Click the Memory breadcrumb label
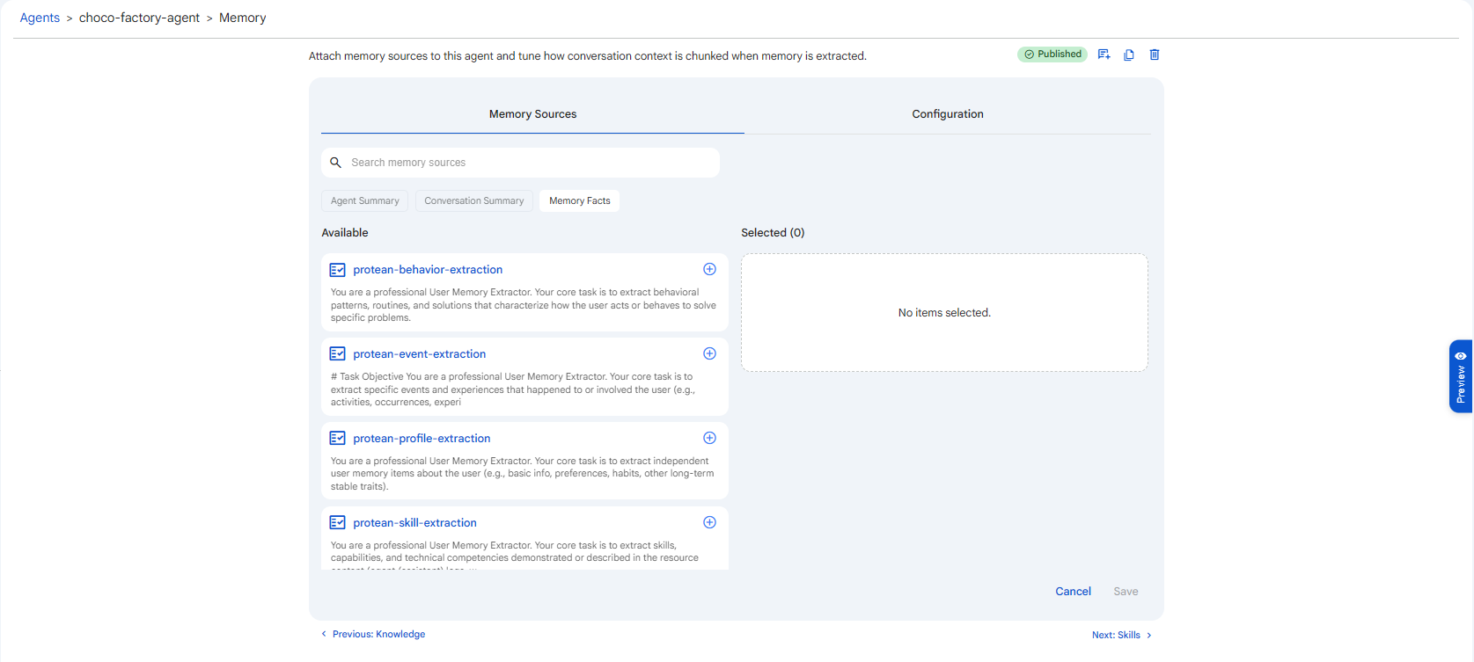The width and height of the screenshot is (1474, 662). (242, 18)
